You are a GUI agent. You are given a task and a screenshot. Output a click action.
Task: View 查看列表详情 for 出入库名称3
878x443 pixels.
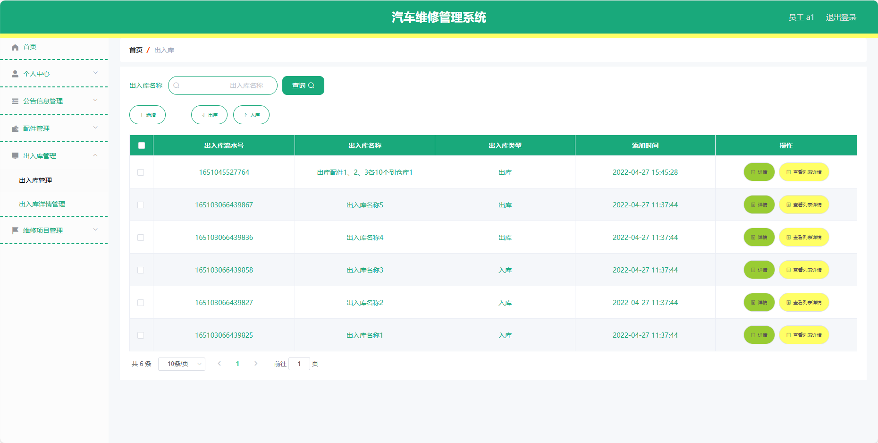[804, 270]
